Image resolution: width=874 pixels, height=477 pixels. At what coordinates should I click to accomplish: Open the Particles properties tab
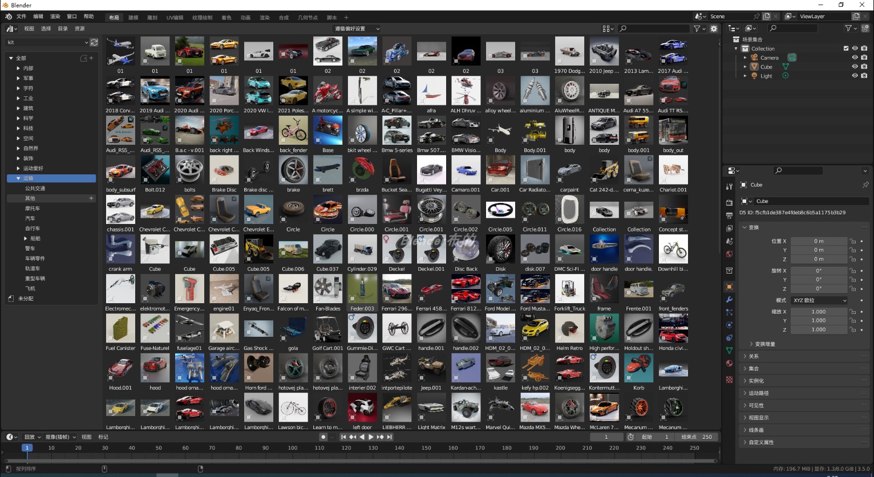tap(729, 312)
